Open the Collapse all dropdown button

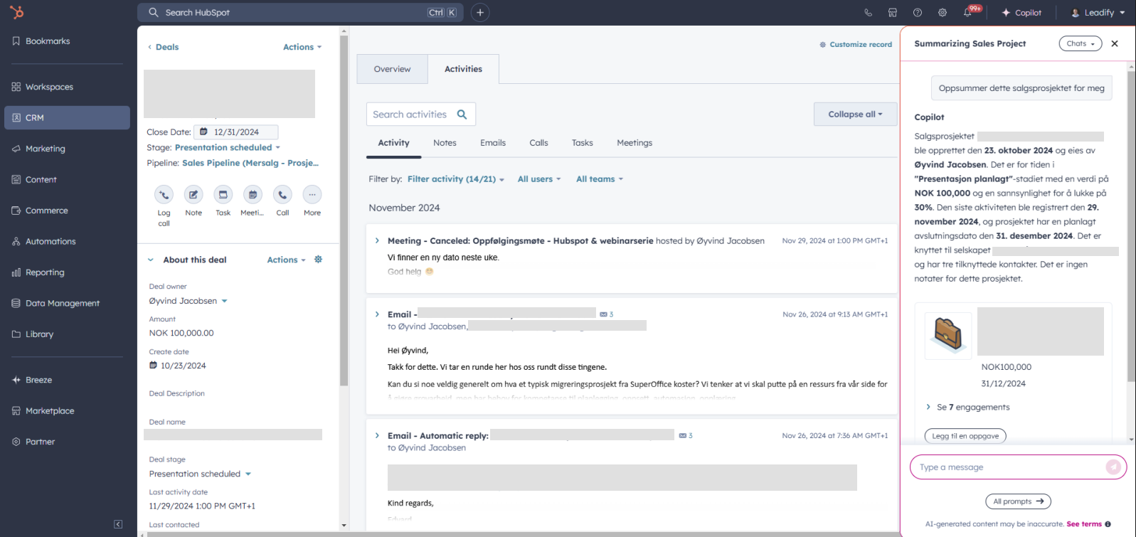pos(855,115)
